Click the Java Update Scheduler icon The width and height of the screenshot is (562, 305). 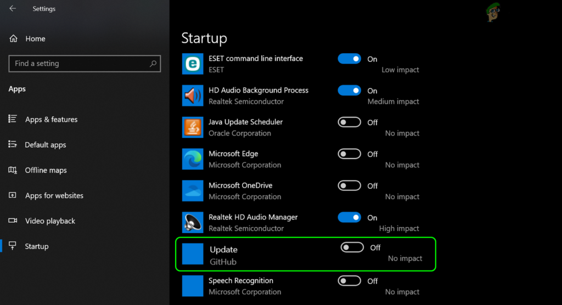pyautogui.click(x=193, y=127)
